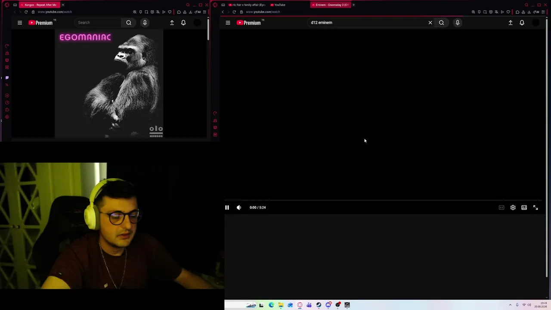Click the Egomaniac album art video
The height and width of the screenshot is (310, 551).
(109, 84)
